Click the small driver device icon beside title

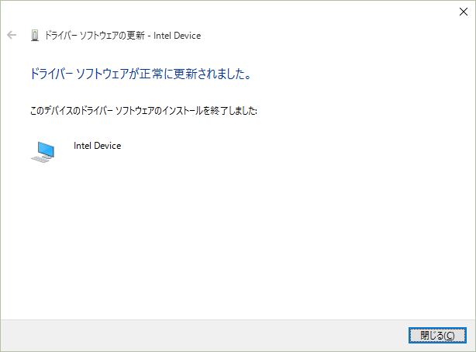point(34,36)
